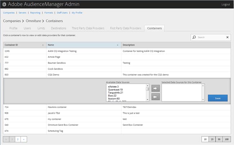The image size is (234, 145).
Task: Click the search magnifier icon
Action: click(x=194, y=37)
